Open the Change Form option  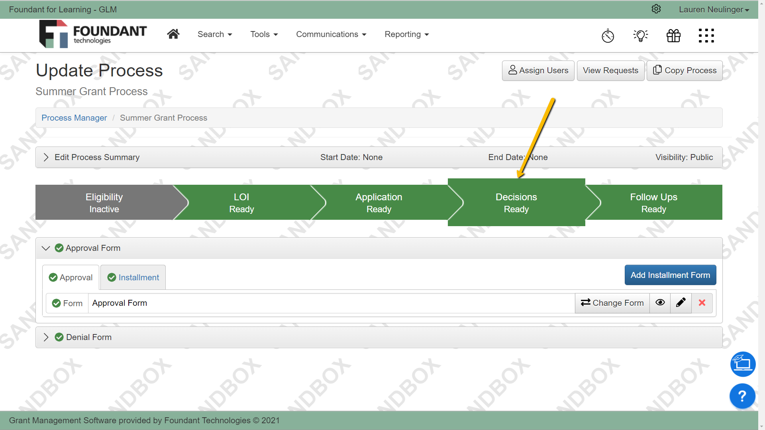click(612, 303)
